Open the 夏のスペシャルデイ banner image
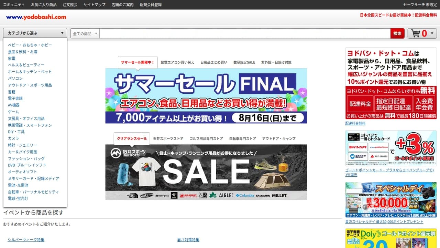The width and height of the screenshot is (440, 248). coord(391,200)
